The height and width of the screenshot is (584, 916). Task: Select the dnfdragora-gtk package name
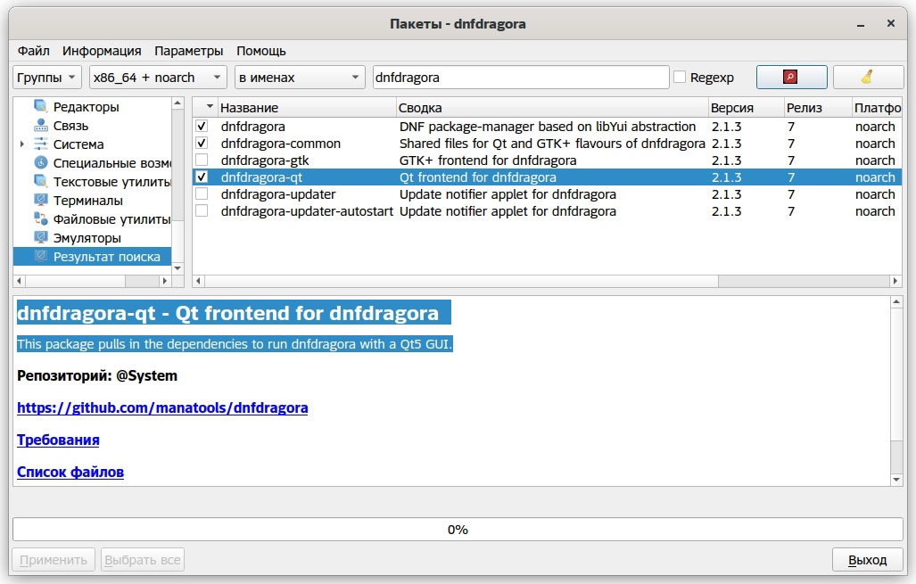point(265,160)
